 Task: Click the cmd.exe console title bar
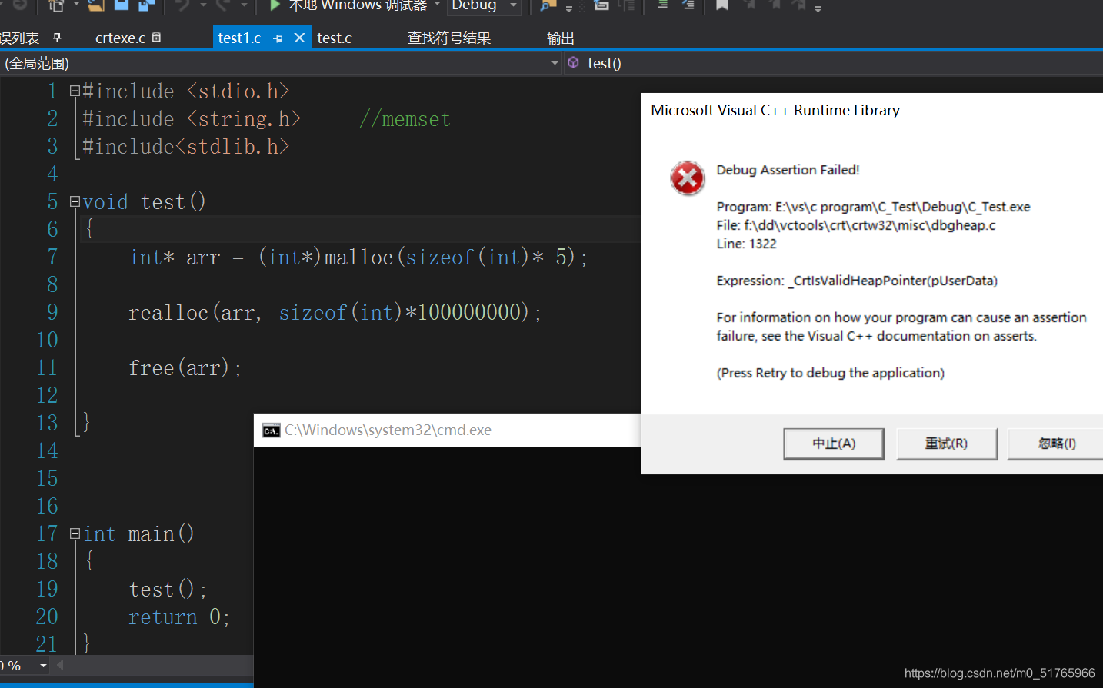448,430
